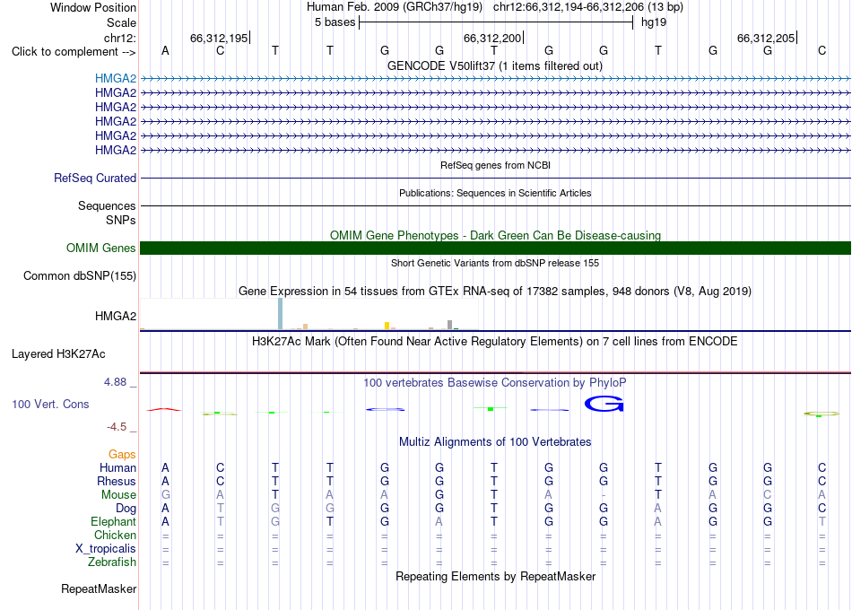Open '100 vertebrates Basewise Conservation by PhyloP' title
Viewport: 852px width, 610px height.
point(495,383)
